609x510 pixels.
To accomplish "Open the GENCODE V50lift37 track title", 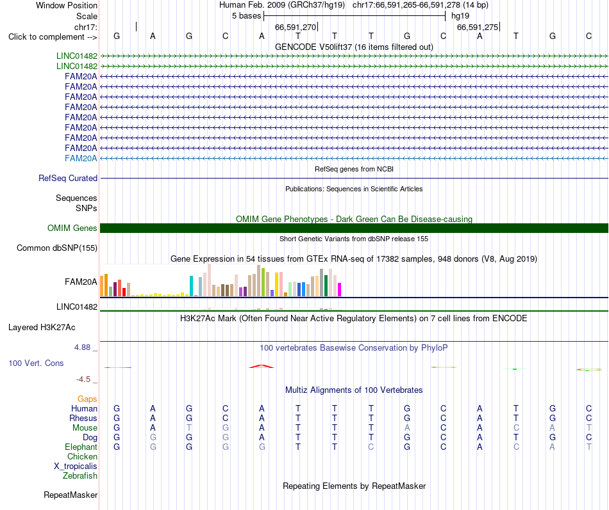I will click(354, 47).
